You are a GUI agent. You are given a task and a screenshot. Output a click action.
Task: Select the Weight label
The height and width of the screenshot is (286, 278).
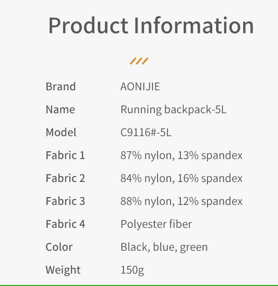(x=63, y=270)
